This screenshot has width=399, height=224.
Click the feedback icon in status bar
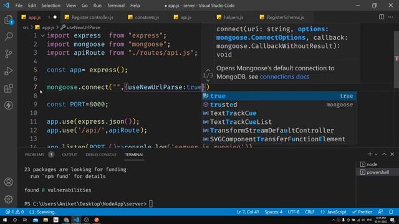[x=380, y=212]
